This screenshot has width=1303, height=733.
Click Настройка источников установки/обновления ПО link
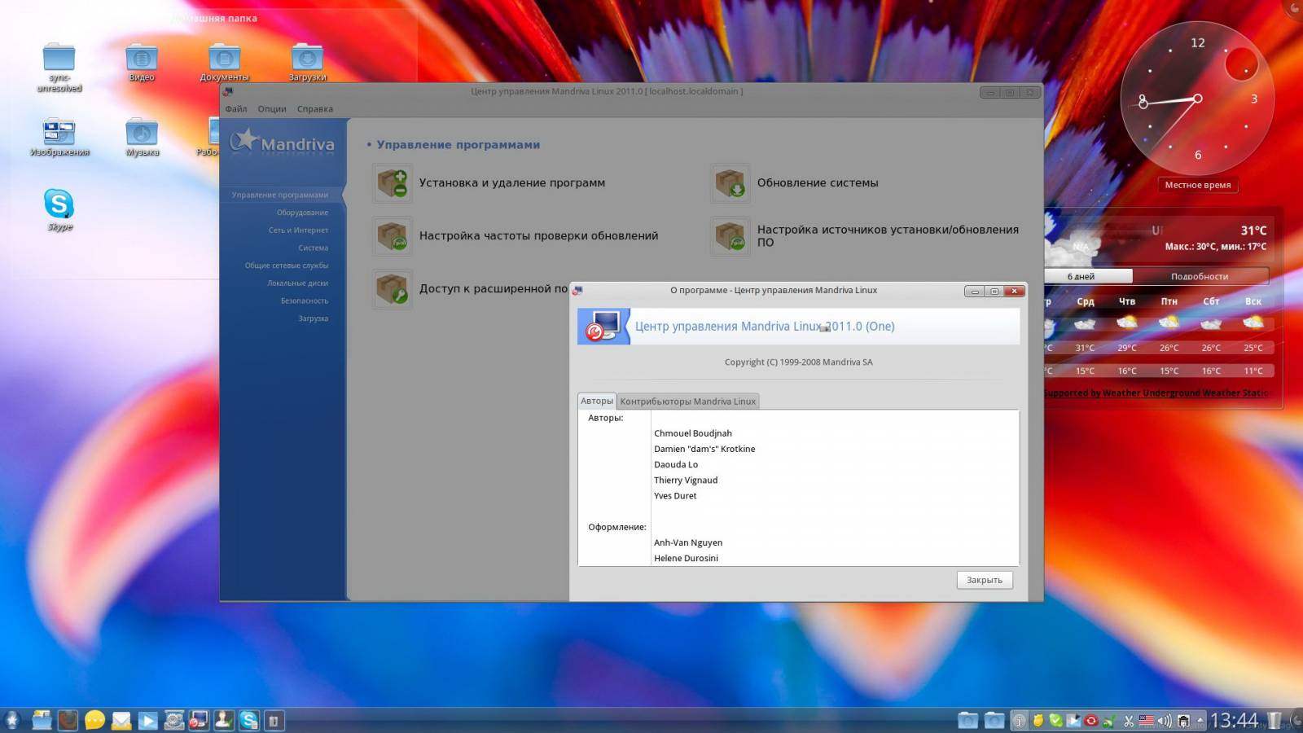pyautogui.click(x=888, y=236)
